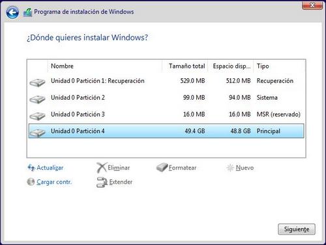Click the 99.0 MB total size cell
The width and height of the screenshot is (326, 245).
pyautogui.click(x=194, y=98)
